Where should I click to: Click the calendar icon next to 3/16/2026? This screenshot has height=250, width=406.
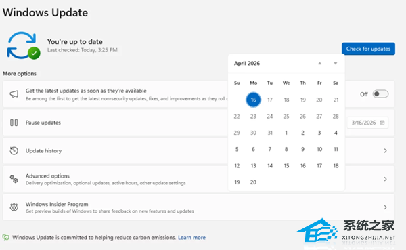point(382,123)
